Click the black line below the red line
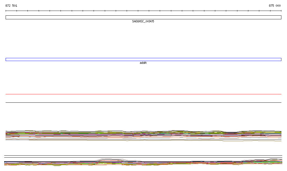Screen dimensions: 287x171 click(143, 102)
